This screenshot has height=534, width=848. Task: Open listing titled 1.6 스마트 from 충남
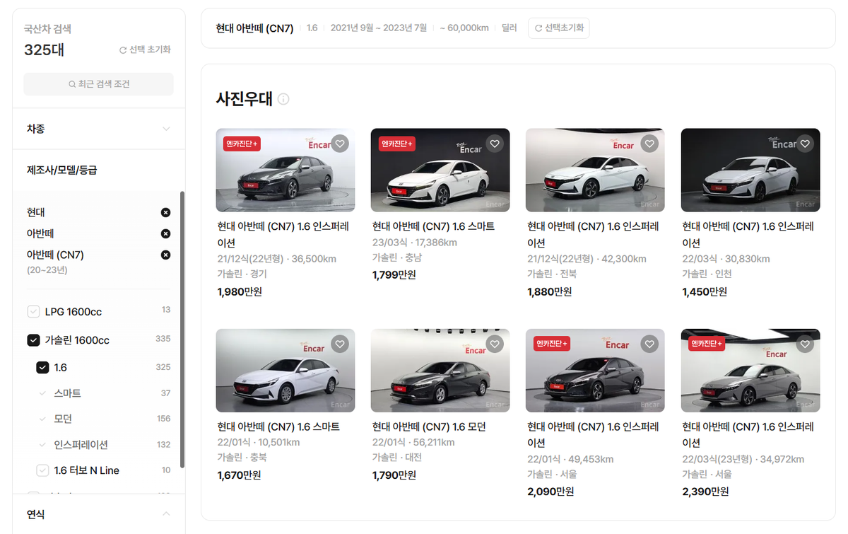click(x=434, y=226)
